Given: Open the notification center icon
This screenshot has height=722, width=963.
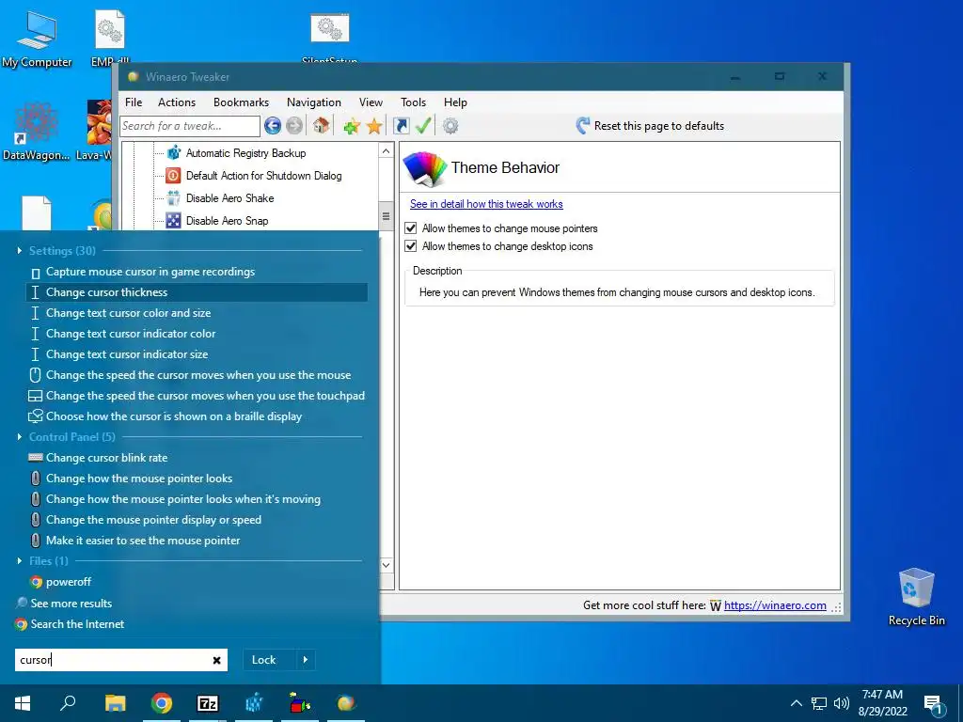Looking at the screenshot, I should 934,705.
